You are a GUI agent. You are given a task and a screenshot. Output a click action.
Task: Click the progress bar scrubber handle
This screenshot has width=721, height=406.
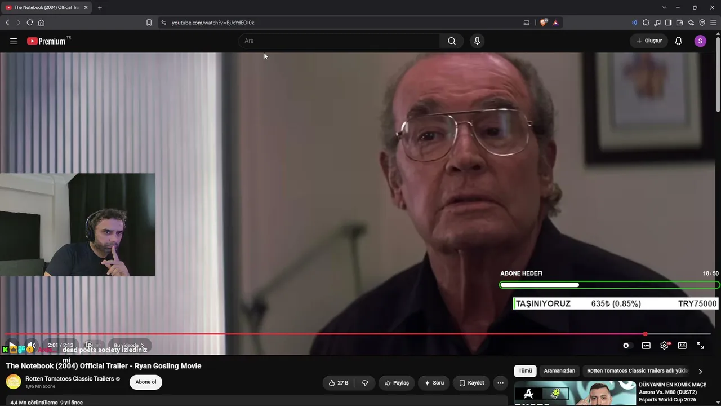pyautogui.click(x=646, y=334)
